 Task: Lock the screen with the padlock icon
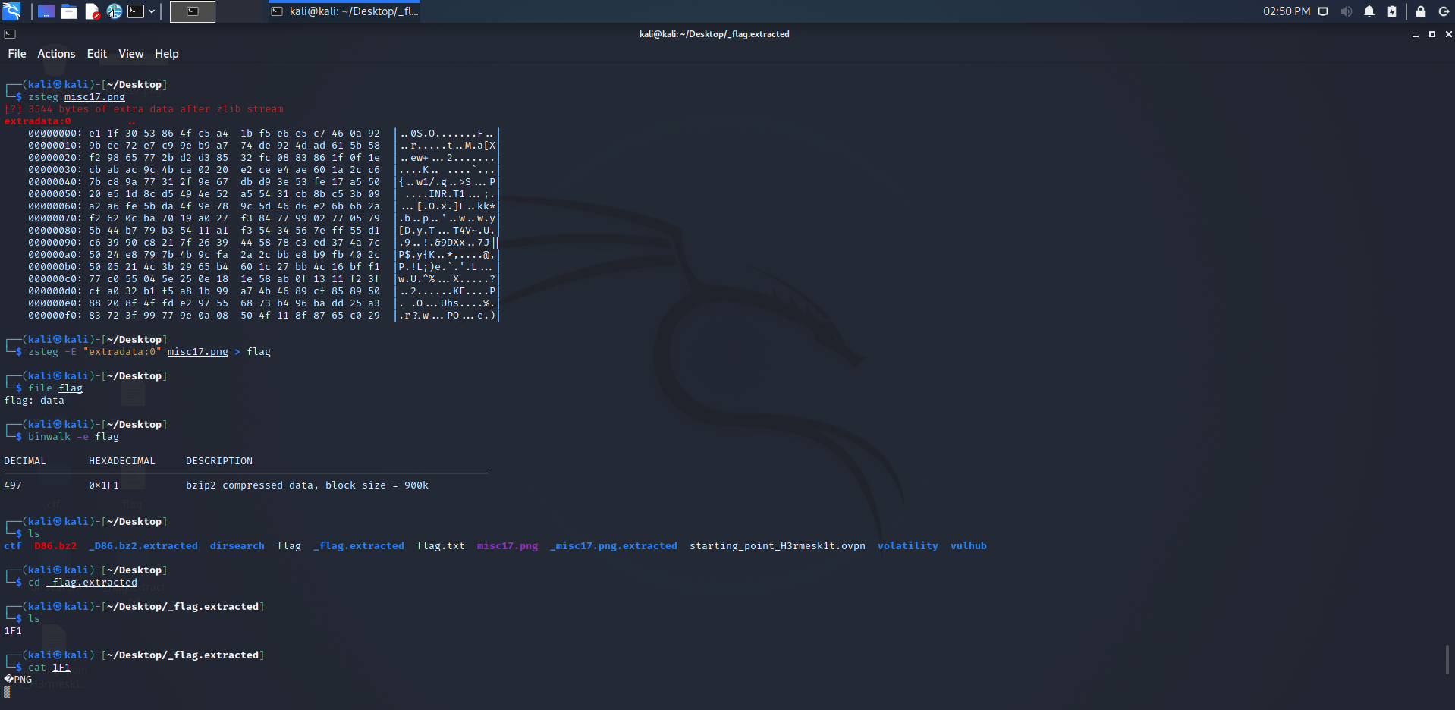coord(1421,11)
